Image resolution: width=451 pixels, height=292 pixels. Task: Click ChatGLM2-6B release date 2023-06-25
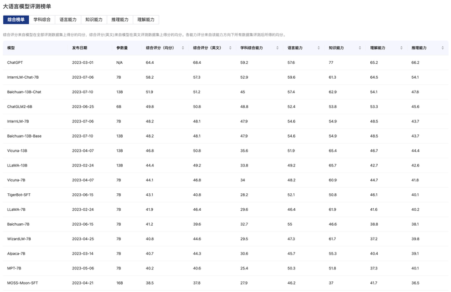point(83,106)
